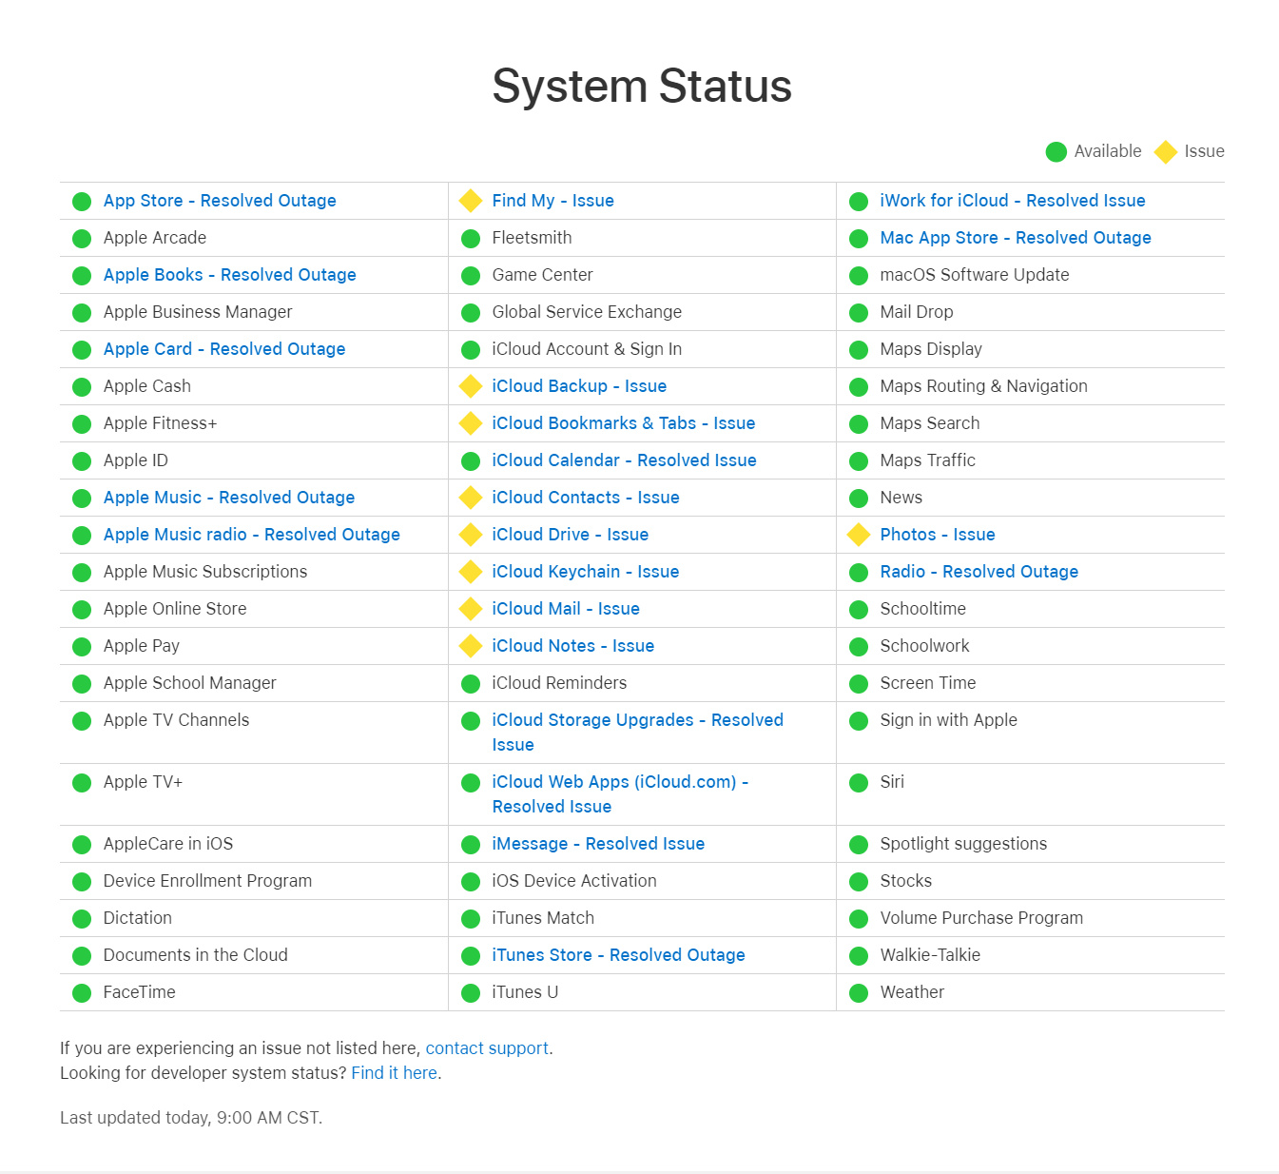This screenshot has height=1174, width=1279.
Task: Click the Volume Purchase Program text
Action: coord(981,918)
